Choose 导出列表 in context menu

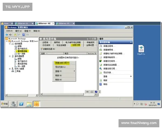[64, 67]
